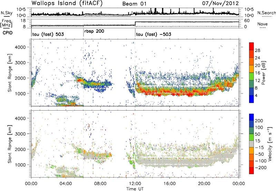The width and height of the screenshot is (276, 191).
Task: Click the '08:00' time tick label
Action: tap(100, 184)
